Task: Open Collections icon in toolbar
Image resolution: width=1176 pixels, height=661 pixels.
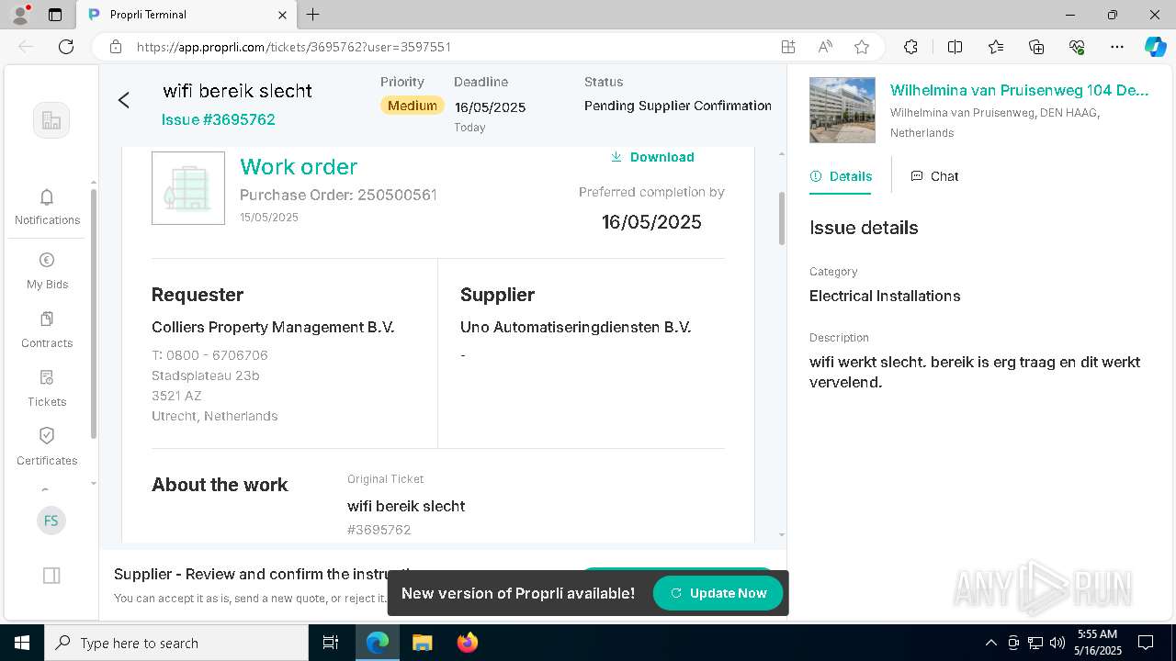Action: pyautogui.click(x=1036, y=47)
